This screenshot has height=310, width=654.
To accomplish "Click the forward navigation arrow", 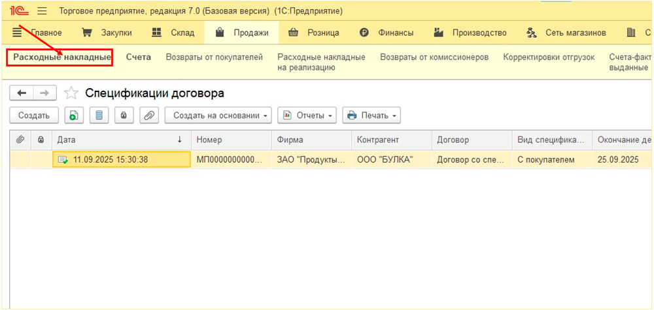I will click(x=44, y=93).
